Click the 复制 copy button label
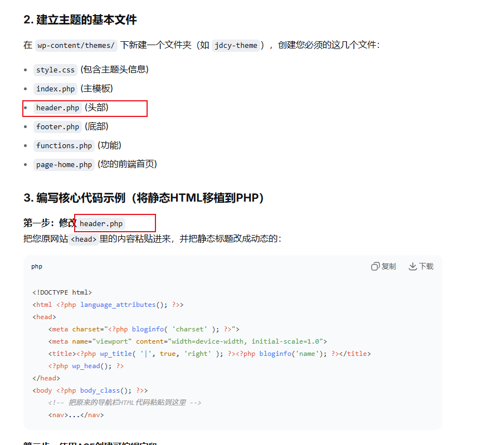Screen dimensions: 497x445 click(388, 266)
